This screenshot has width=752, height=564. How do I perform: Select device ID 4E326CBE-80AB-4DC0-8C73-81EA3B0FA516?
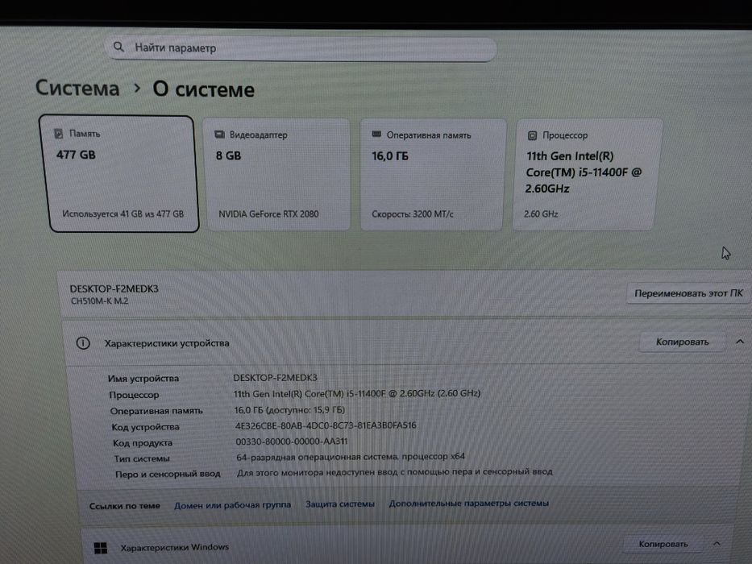(326, 425)
